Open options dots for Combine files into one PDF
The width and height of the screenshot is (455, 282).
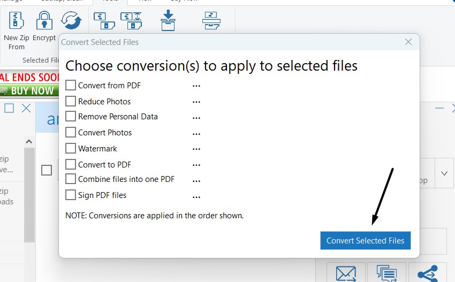tap(196, 180)
